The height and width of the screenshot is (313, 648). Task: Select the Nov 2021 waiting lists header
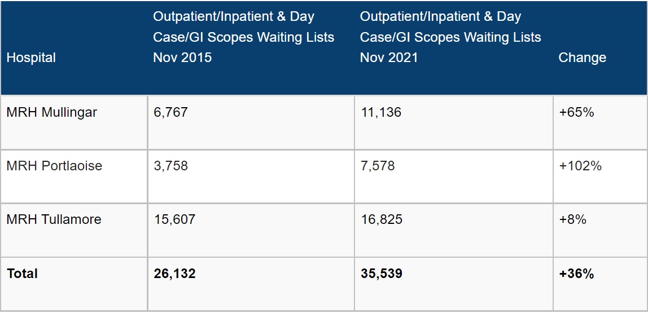pyautogui.click(x=450, y=37)
